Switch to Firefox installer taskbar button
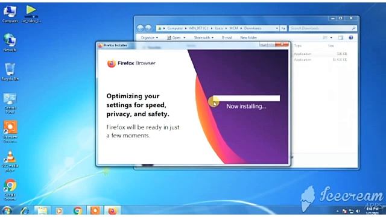The image size is (386, 217). click(113, 210)
